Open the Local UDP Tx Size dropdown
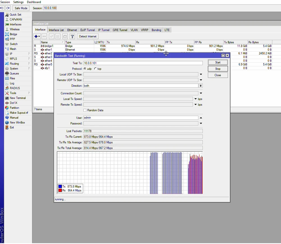281x244 pixels. [201, 74]
